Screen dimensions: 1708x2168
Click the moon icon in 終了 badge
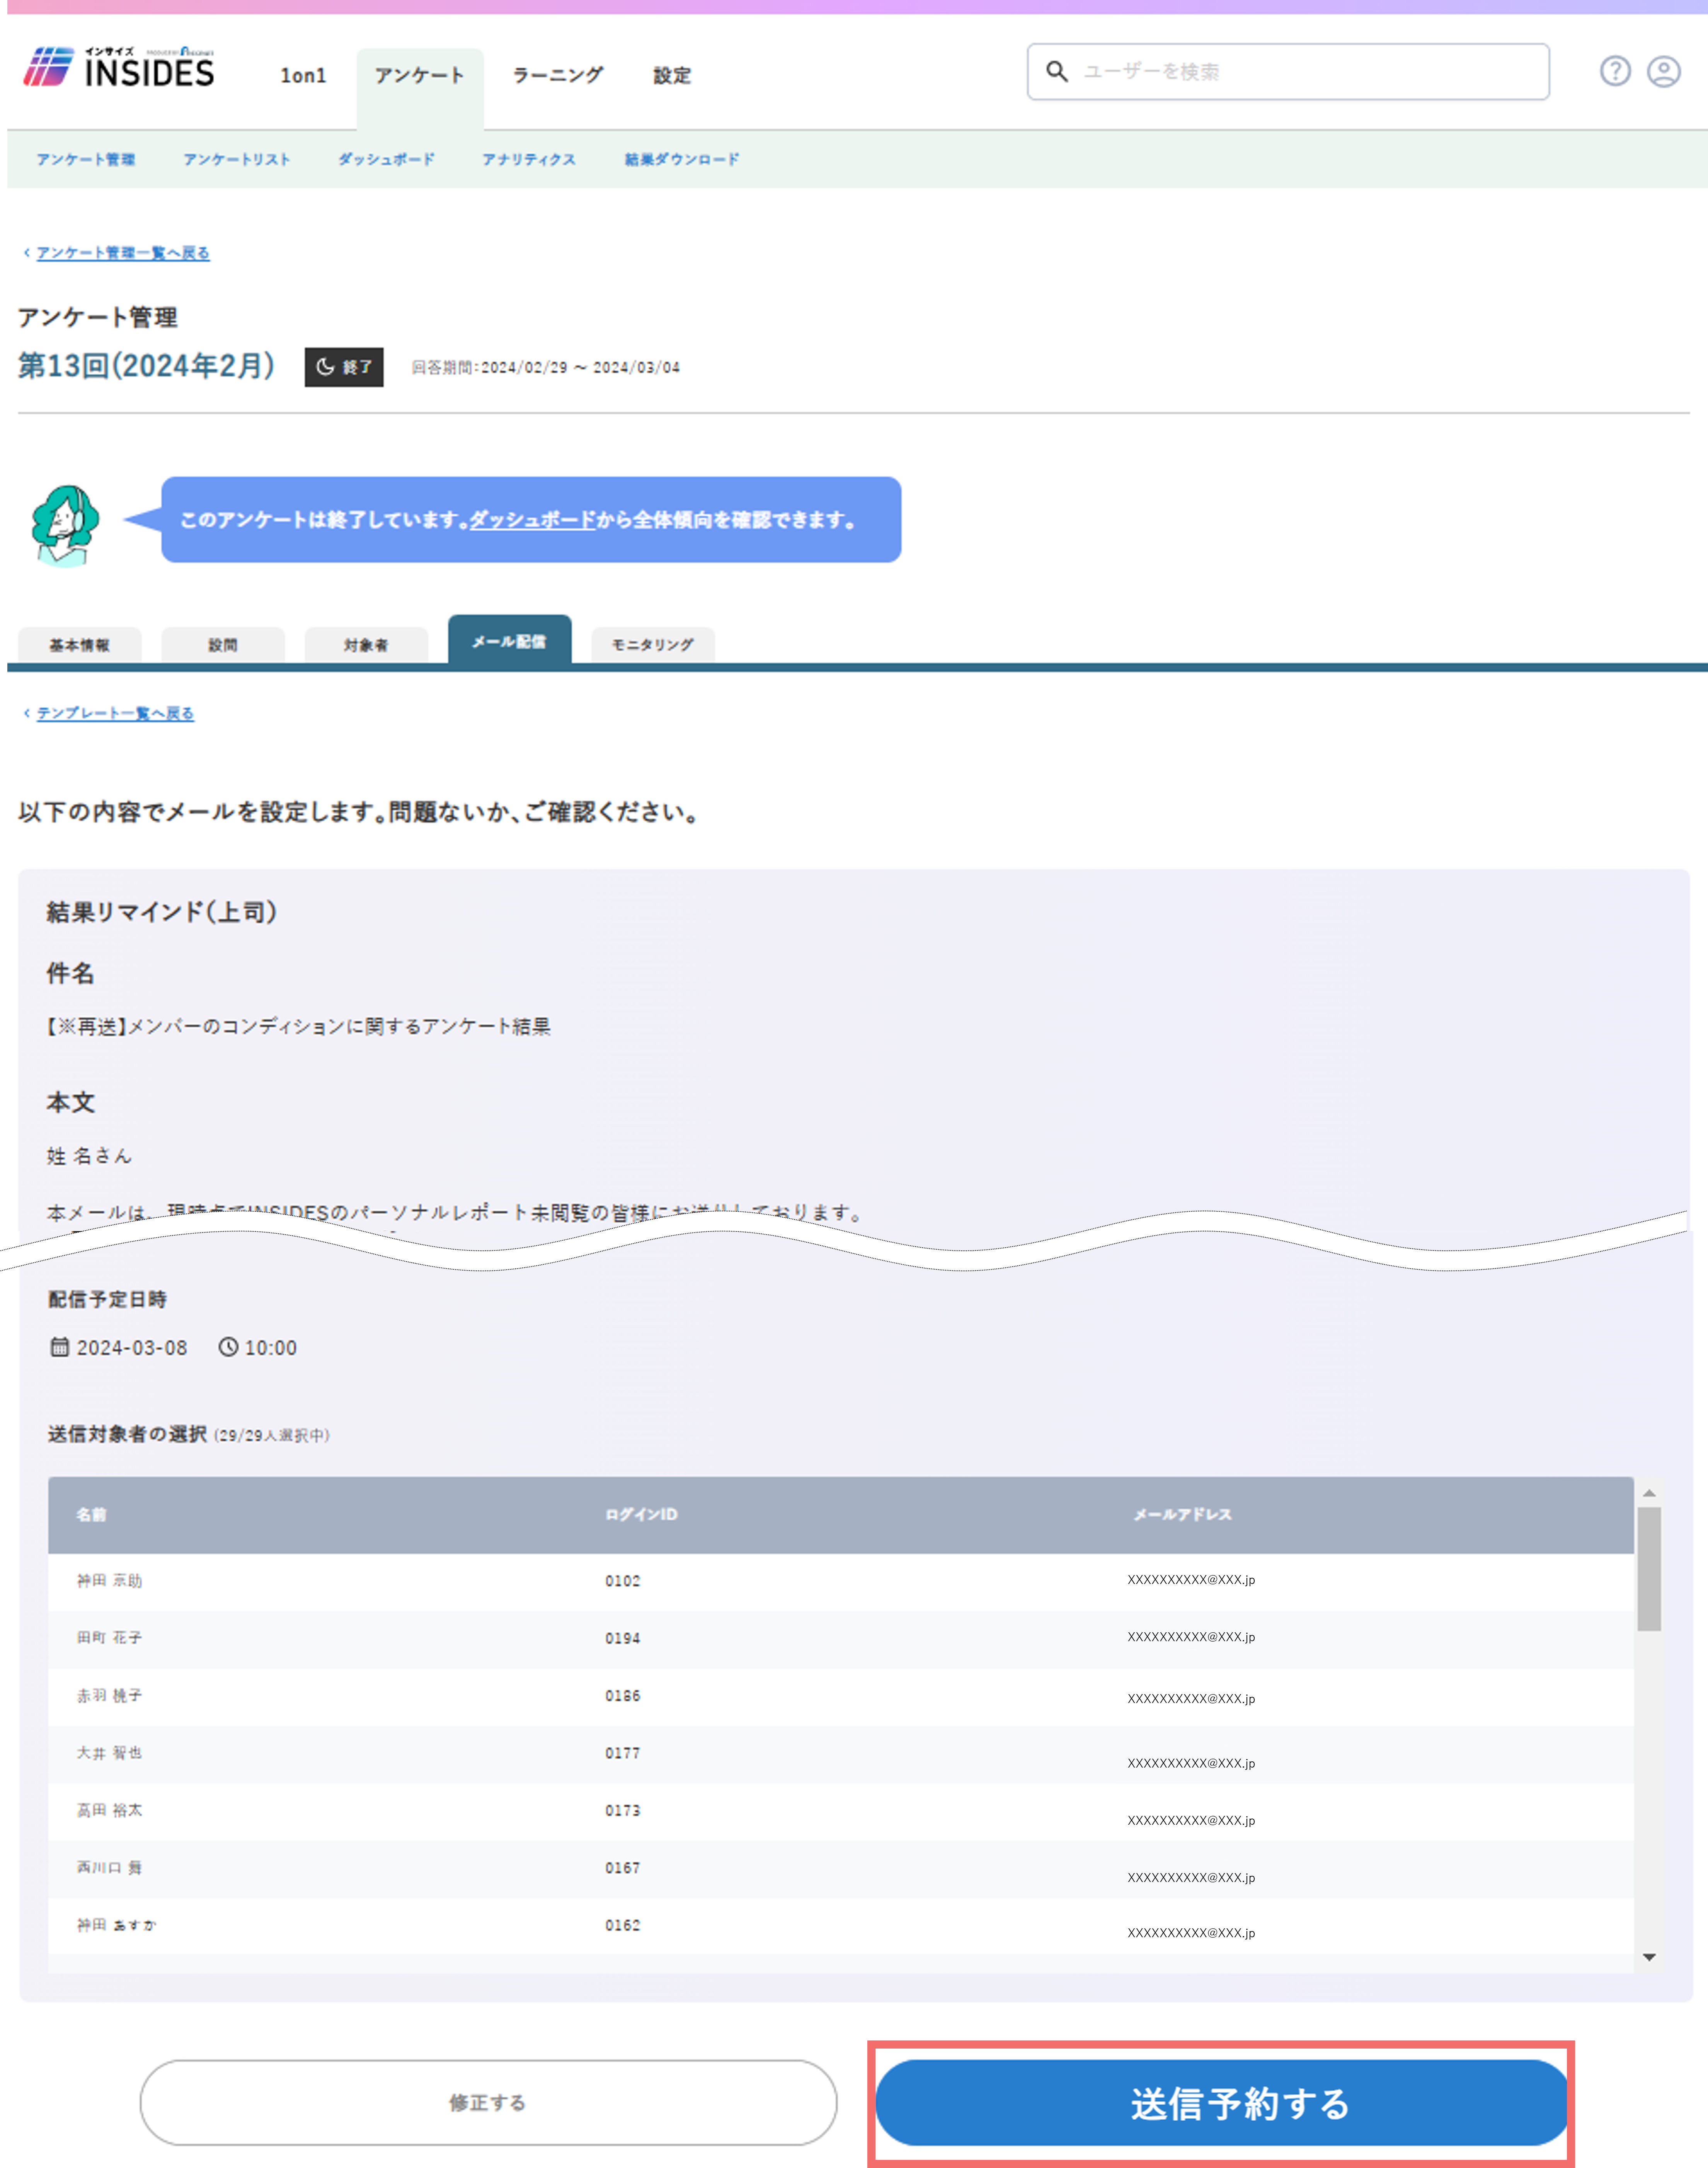click(325, 367)
